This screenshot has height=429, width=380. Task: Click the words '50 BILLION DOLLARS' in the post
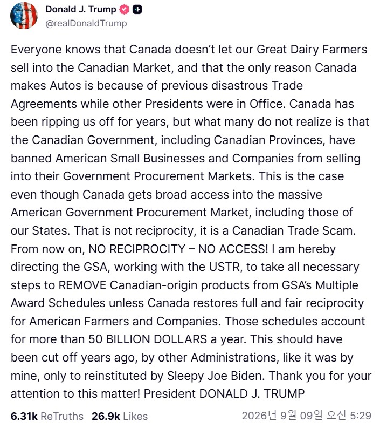[x=148, y=339]
